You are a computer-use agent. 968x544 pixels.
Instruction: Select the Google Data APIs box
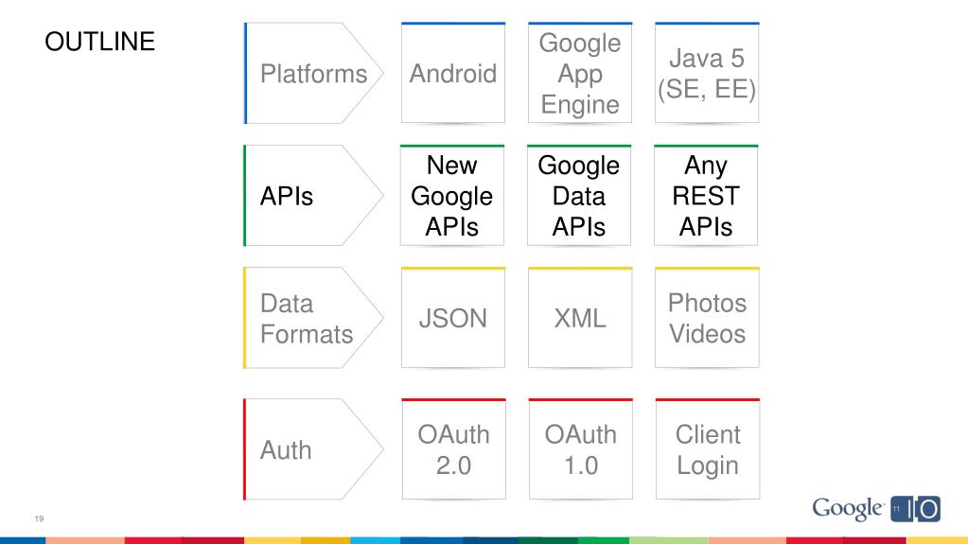pos(579,195)
